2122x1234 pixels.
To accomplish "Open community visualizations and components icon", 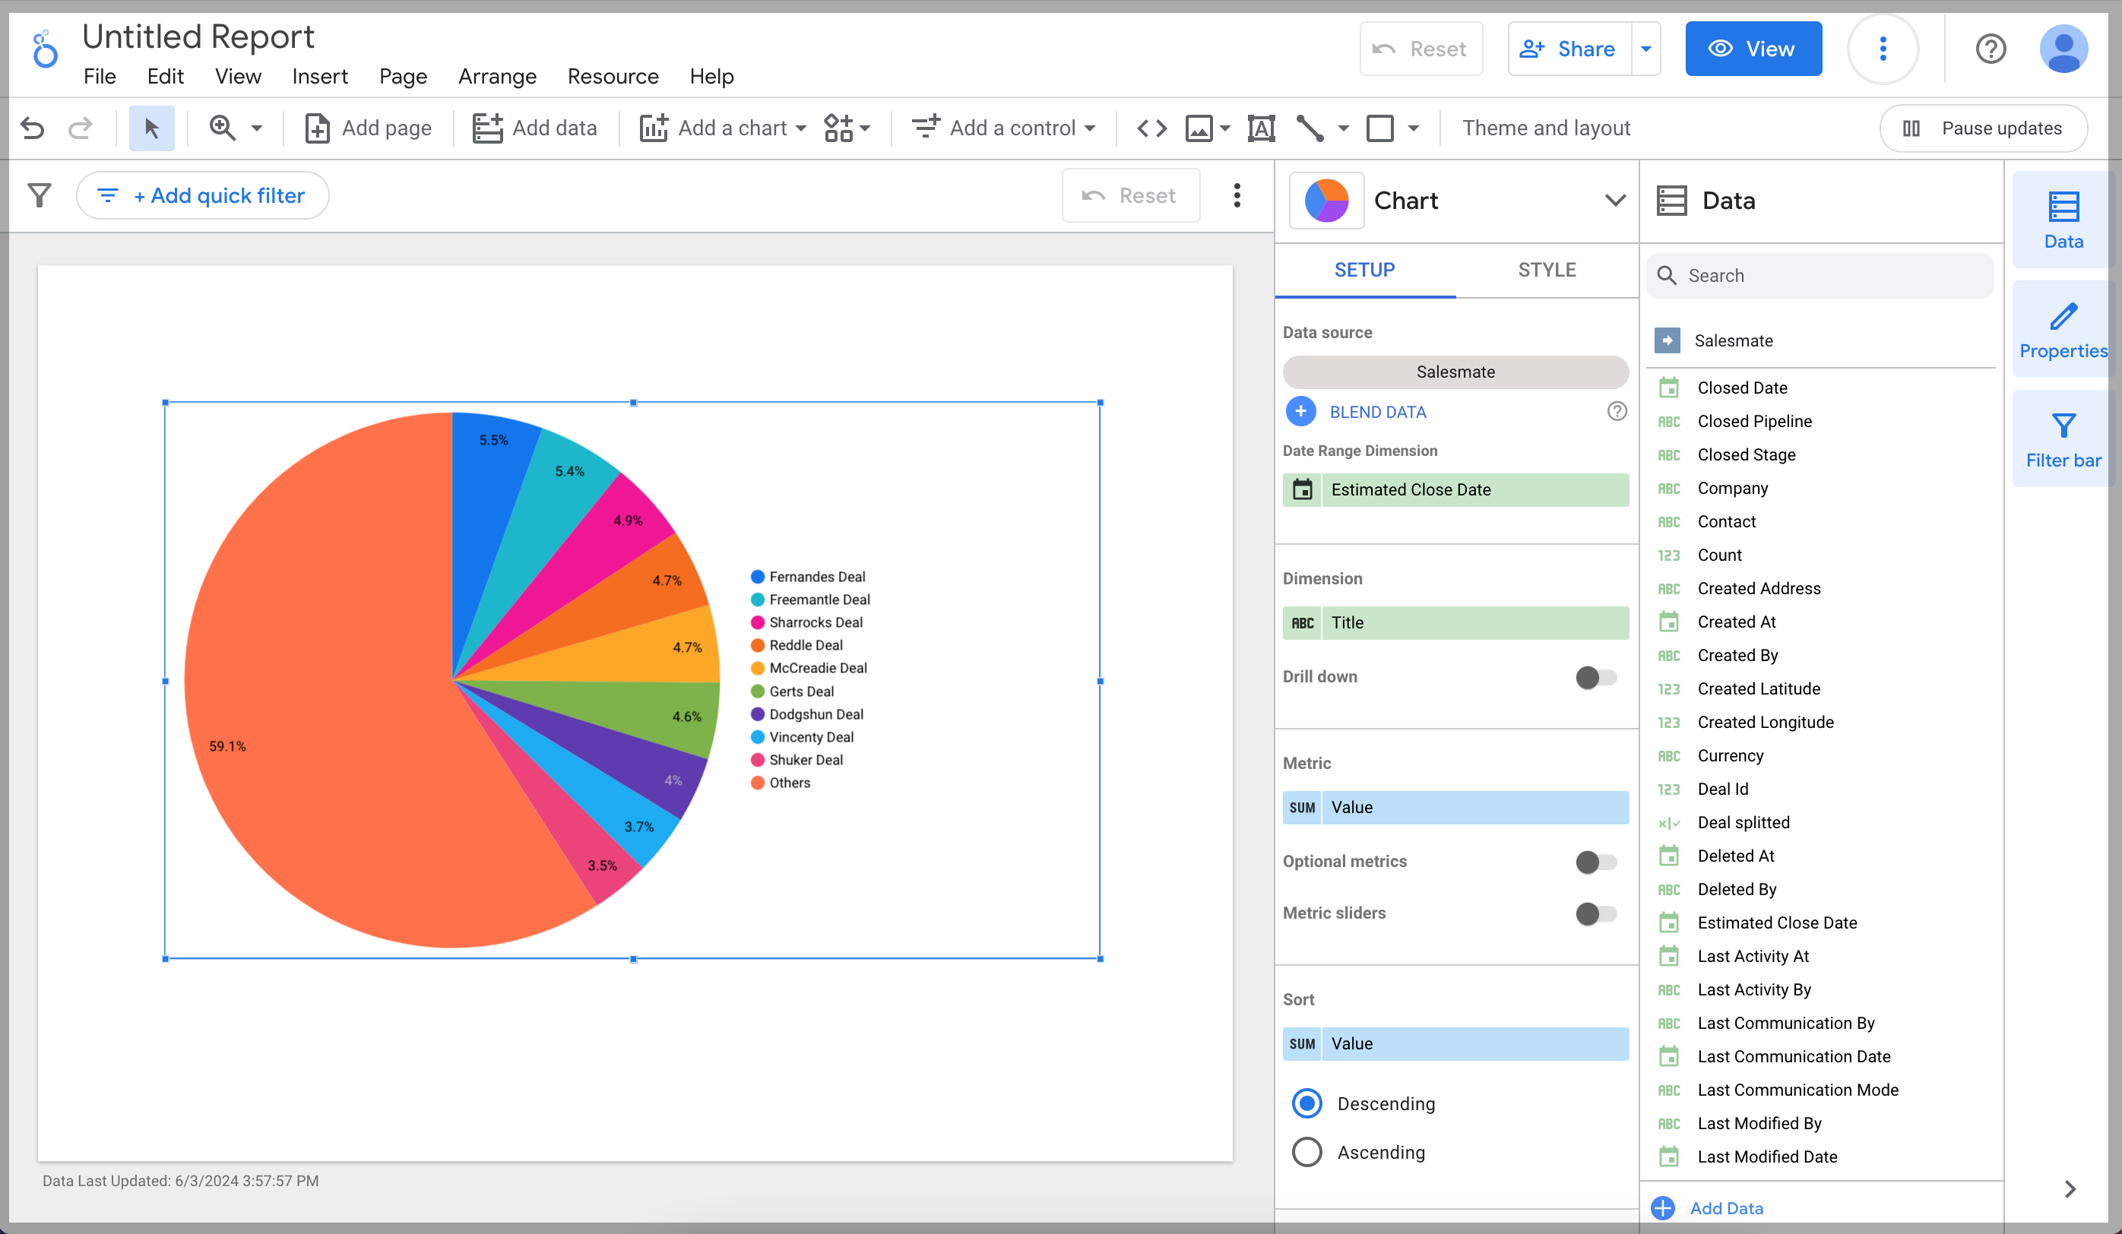I will coord(838,128).
